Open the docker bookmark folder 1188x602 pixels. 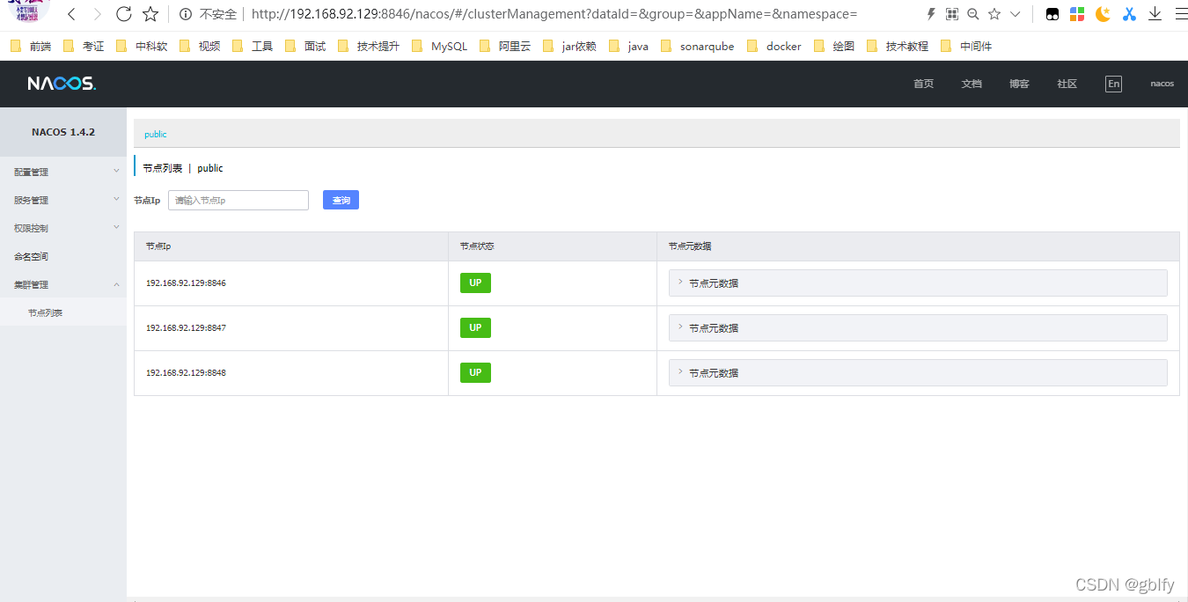click(774, 46)
